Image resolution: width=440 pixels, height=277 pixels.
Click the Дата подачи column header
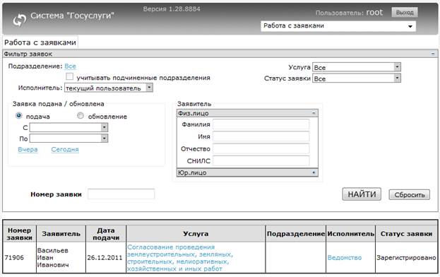(x=106, y=234)
